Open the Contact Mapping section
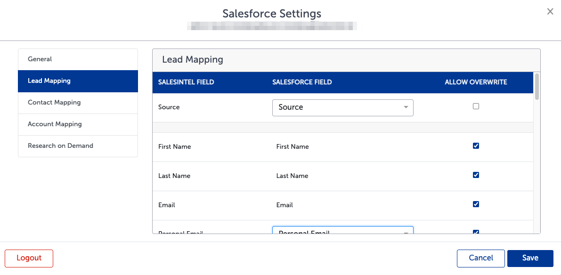The width and height of the screenshot is (561, 275). pos(78,103)
